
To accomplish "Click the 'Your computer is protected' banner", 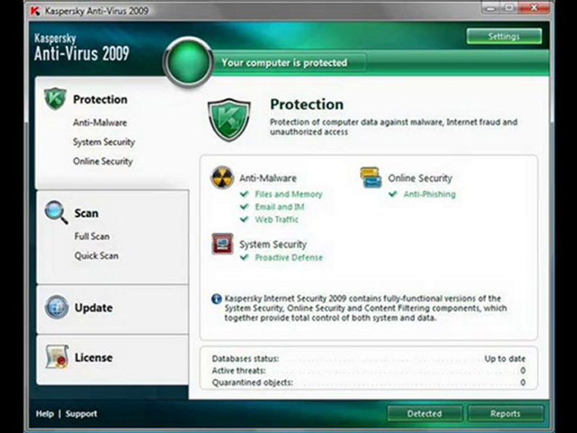I will coord(284,63).
